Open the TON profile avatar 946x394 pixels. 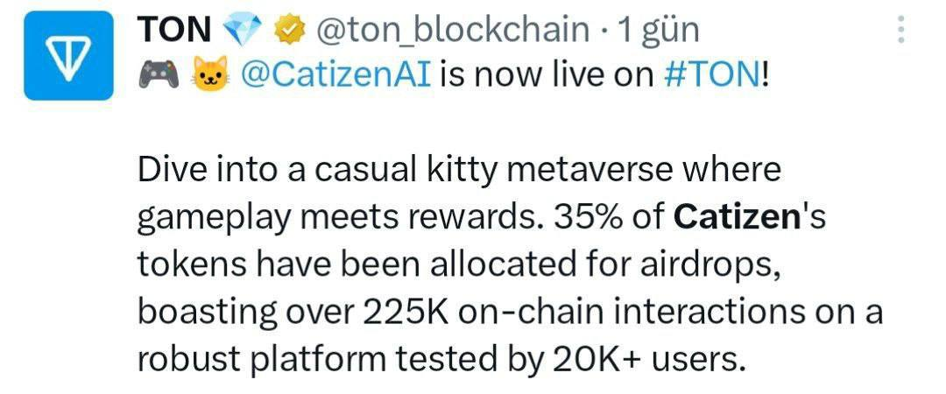69,55
